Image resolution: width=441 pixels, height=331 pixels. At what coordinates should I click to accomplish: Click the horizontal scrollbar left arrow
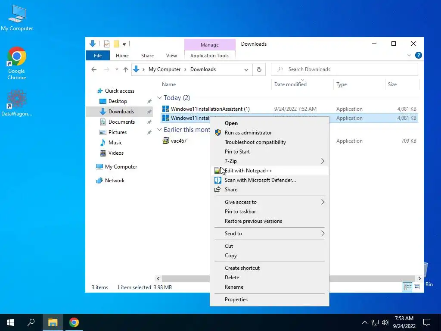tap(158, 279)
